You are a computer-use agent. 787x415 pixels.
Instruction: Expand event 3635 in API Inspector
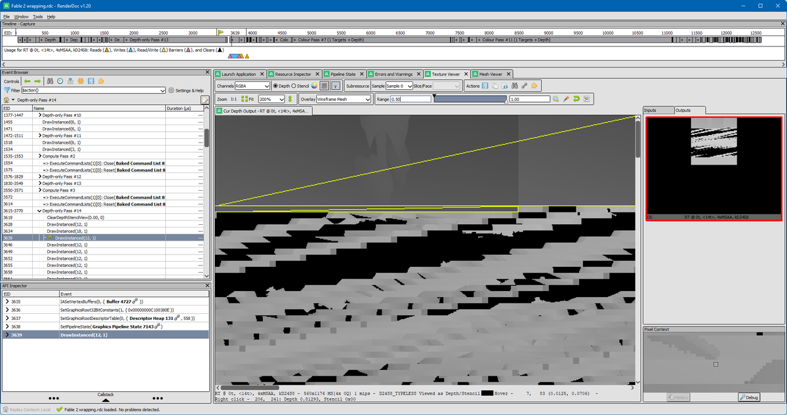pos(7,301)
